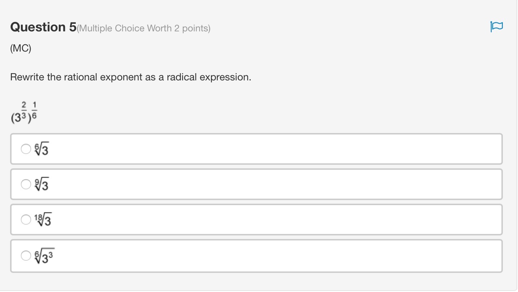Click the 18th root of 3 expression
The height and width of the screenshot is (292, 518).
tap(43, 220)
